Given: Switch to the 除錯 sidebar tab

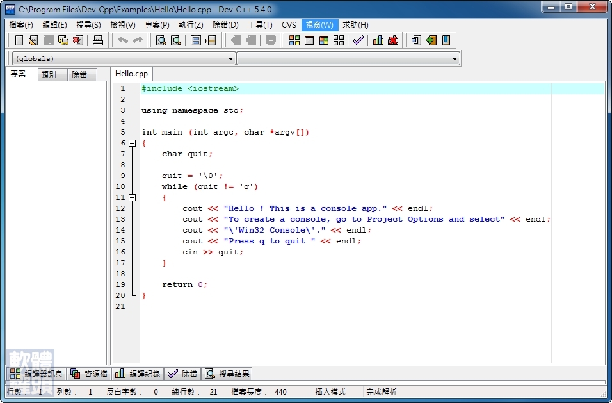Looking at the screenshot, I should 83,74.
